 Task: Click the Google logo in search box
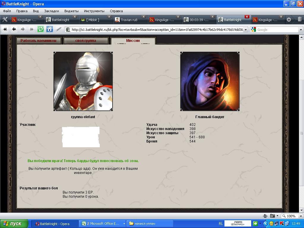pos(254,29)
